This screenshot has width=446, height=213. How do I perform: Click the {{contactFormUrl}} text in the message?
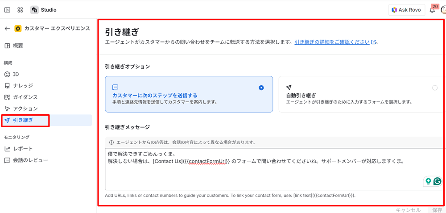point(208,162)
